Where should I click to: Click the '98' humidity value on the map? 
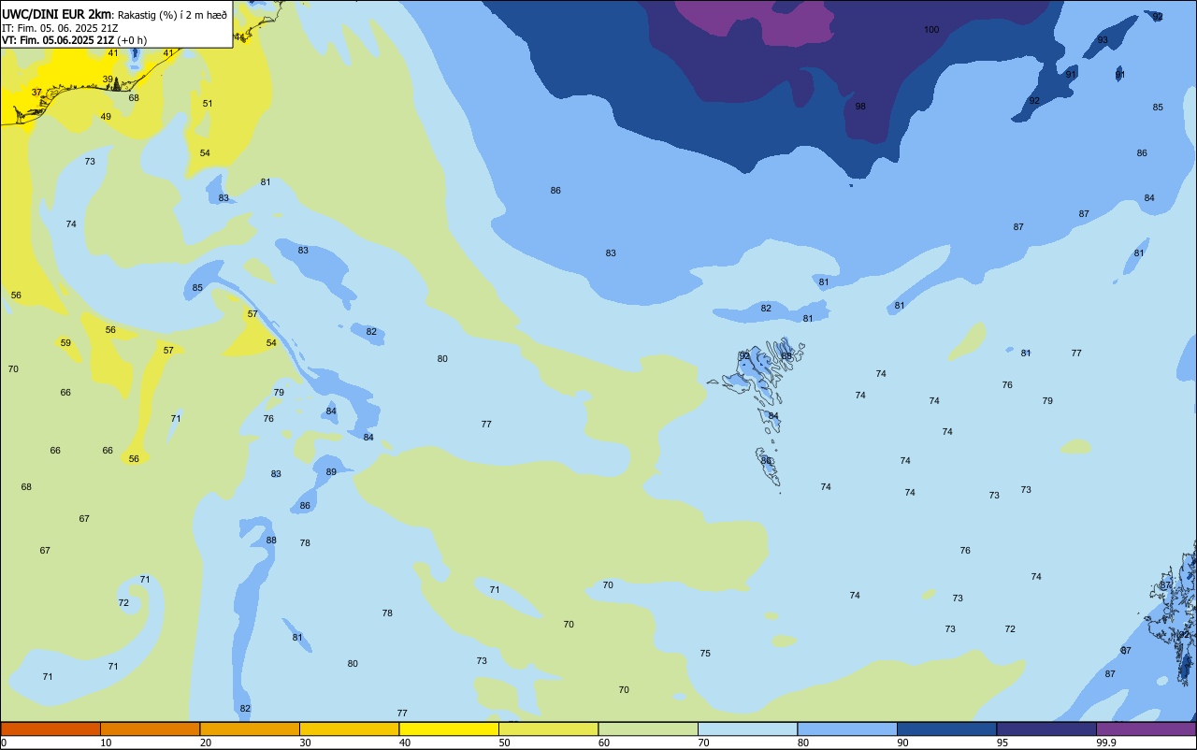tap(860, 107)
